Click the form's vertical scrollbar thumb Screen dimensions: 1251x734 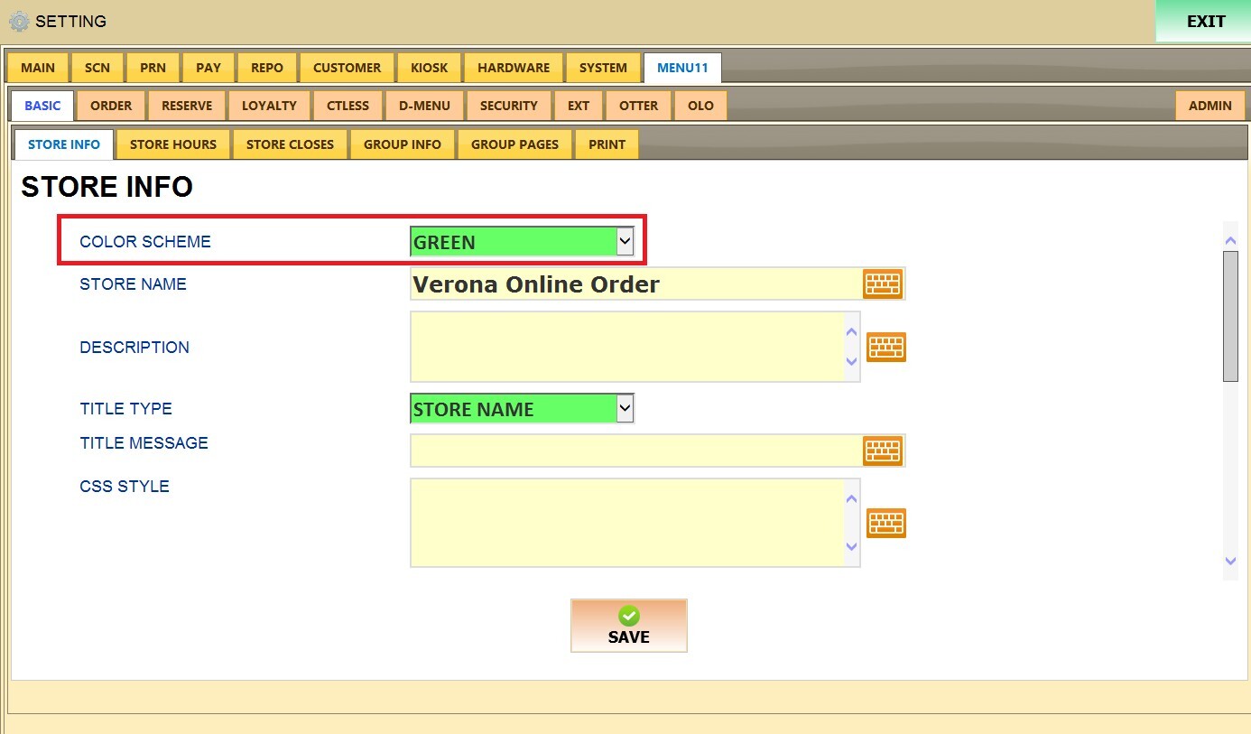(1230, 316)
